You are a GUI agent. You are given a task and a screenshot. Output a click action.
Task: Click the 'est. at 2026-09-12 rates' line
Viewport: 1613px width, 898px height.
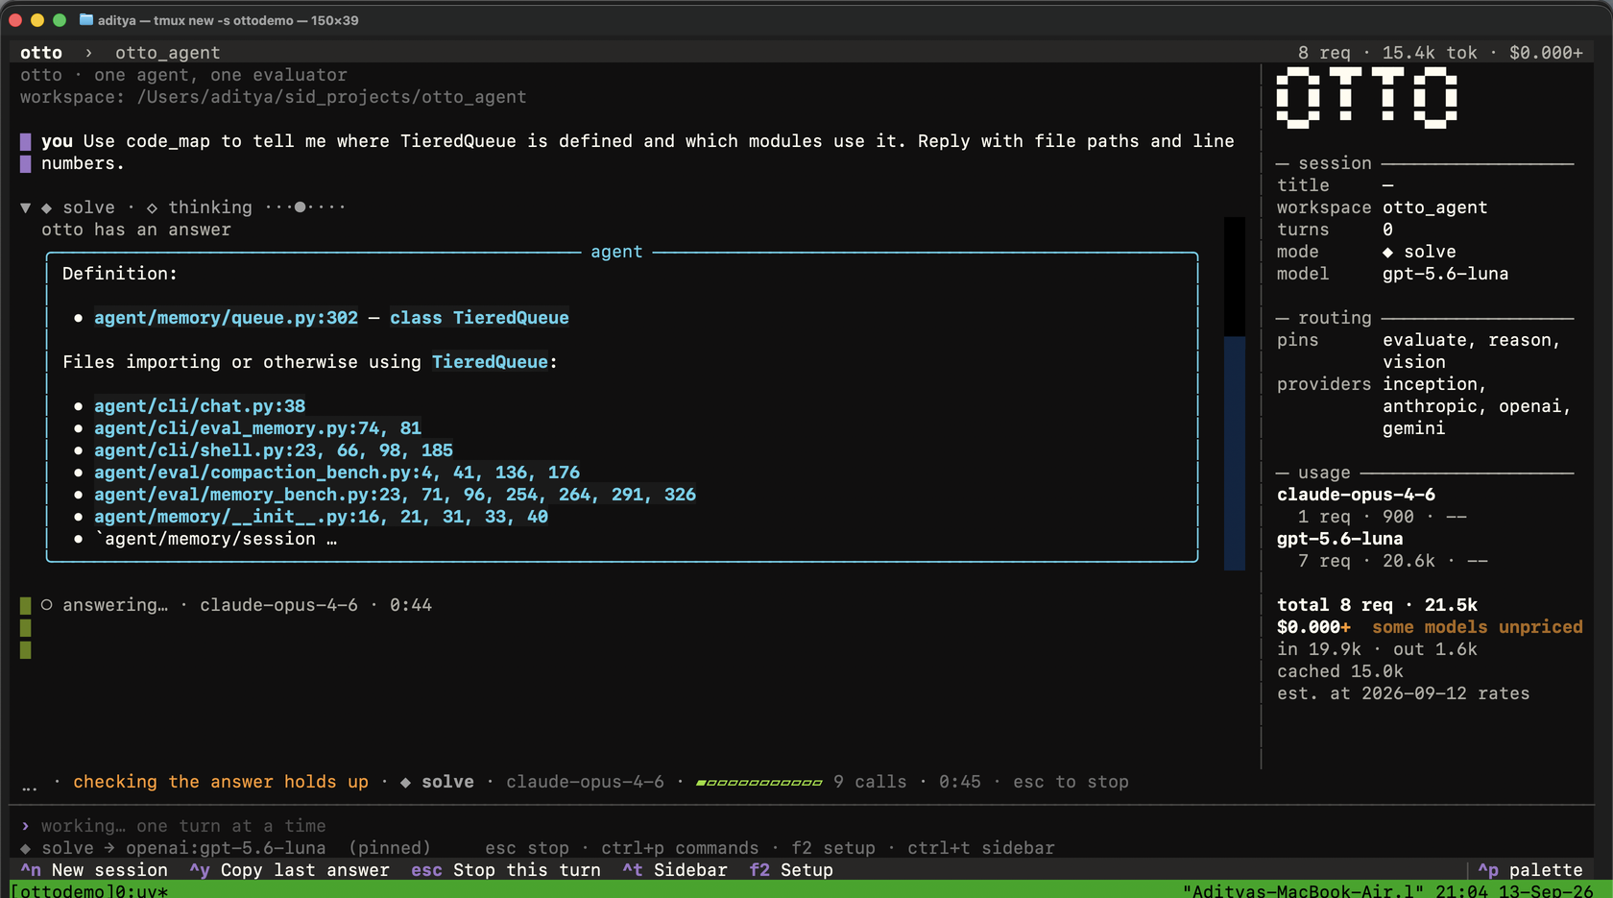pyautogui.click(x=1403, y=693)
